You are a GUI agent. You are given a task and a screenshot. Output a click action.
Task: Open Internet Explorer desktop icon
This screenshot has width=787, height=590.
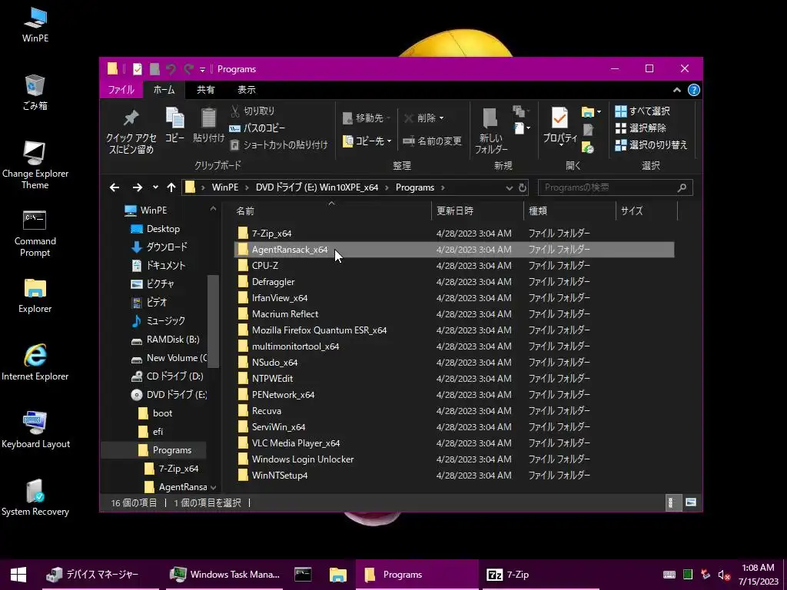35,363
